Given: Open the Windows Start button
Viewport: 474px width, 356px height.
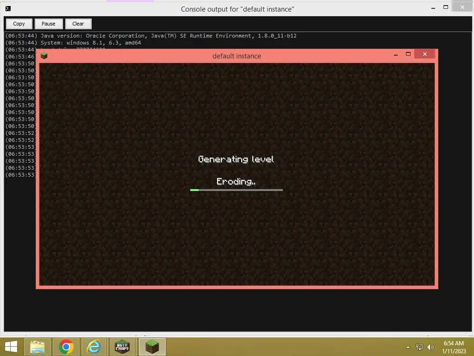Looking at the screenshot, I should (x=11, y=347).
